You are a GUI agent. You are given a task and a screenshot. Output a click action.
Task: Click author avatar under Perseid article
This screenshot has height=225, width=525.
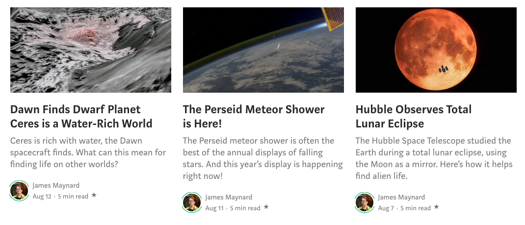pyautogui.click(x=192, y=202)
